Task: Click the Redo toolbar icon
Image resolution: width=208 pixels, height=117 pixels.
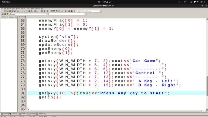Action: pos(25,11)
